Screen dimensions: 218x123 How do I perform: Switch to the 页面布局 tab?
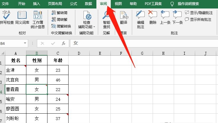(55, 4)
